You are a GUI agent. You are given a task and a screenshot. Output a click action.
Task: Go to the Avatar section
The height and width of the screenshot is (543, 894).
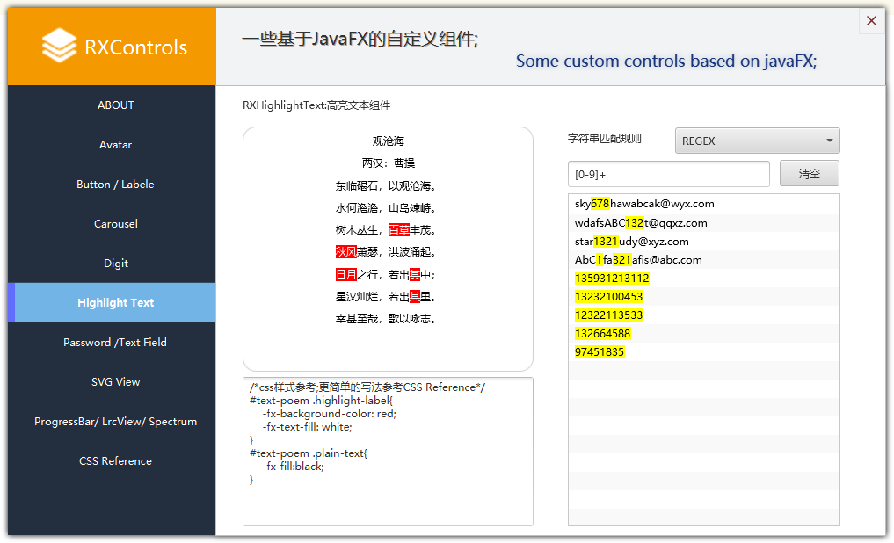(115, 145)
